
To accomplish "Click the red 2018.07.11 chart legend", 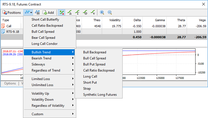I will point(13,51).
